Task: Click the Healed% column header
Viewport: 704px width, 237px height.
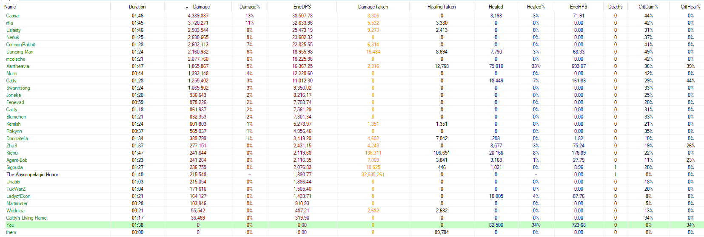Action: [x=536, y=7]
